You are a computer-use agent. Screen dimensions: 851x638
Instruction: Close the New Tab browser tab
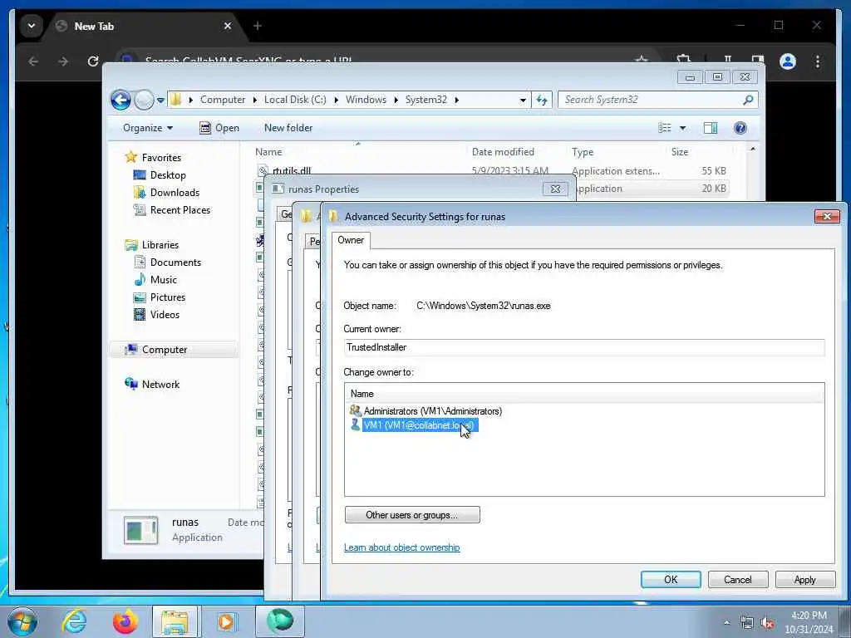pos(228,26)
